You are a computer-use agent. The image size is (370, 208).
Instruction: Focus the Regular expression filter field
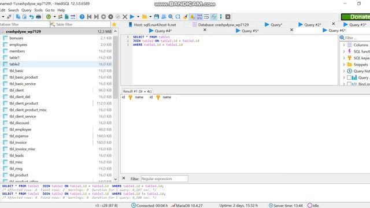(164, 179)
